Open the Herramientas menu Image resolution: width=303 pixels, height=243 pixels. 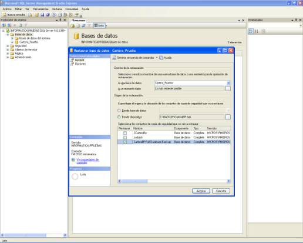click(x=41, y=9)
